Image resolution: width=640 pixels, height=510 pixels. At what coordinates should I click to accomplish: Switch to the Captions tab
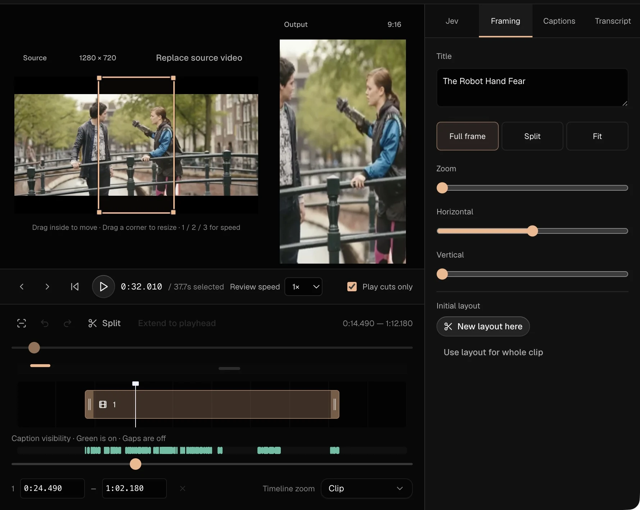pos(559,21)
